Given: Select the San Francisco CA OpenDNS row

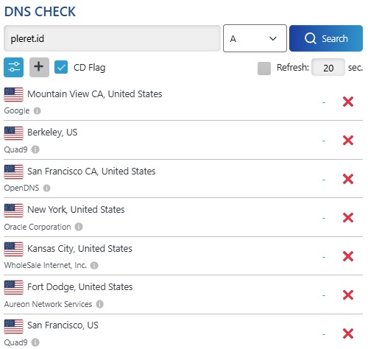Looking at the screenshot, I should [x=183, y=179].
